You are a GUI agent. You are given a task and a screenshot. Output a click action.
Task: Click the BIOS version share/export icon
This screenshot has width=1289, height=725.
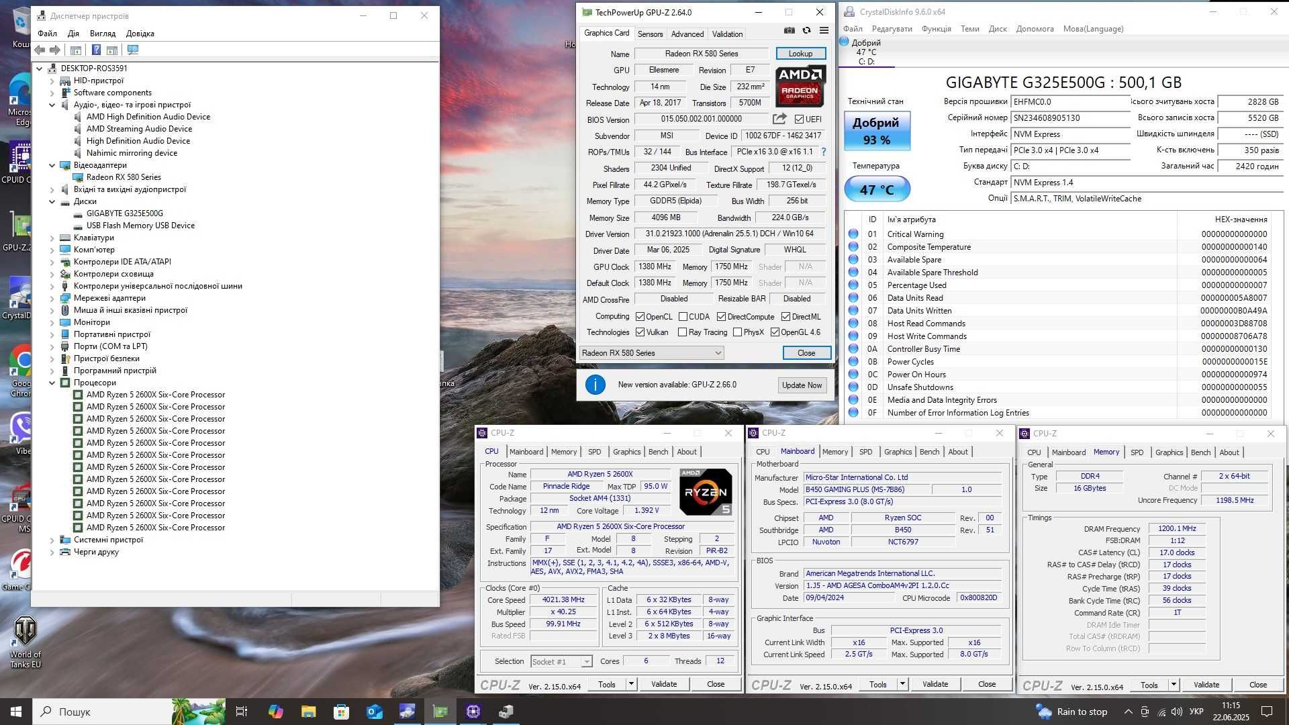(x=779, y=119)
